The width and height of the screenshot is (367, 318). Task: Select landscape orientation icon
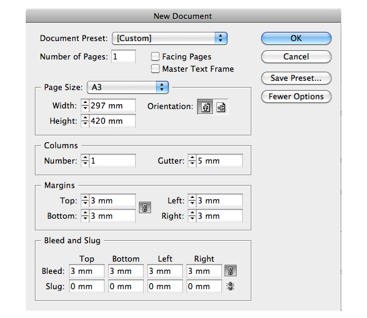pyautogui.click(x=220, y=107)
